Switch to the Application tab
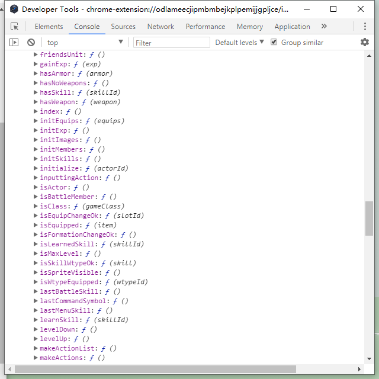 [x=292, y=26]
